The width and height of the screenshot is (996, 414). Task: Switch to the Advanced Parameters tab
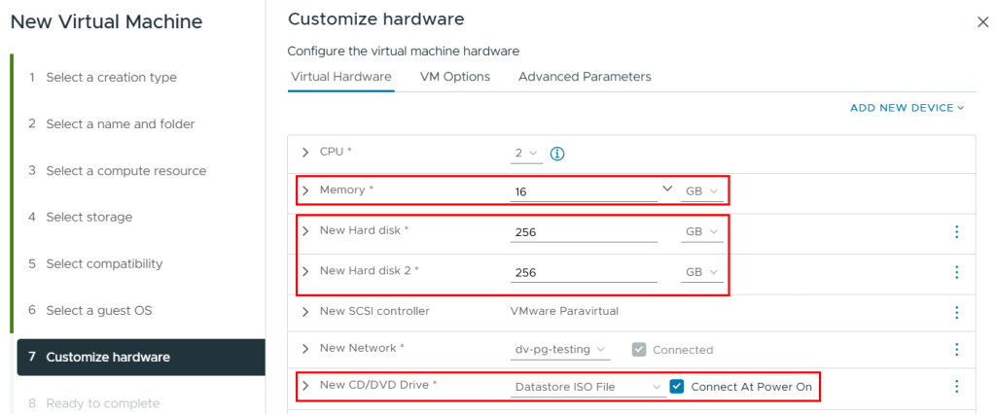[x=585, y=77]
